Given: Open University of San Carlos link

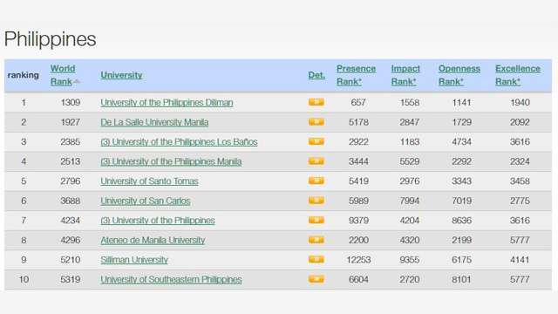Looking at the screenshot, I should [146, 201].
